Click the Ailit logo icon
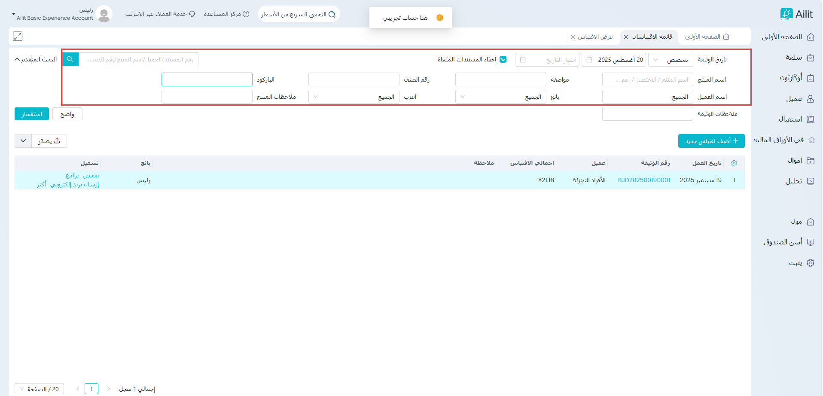This screenshot has height=396, width=823. pos(786,14)
